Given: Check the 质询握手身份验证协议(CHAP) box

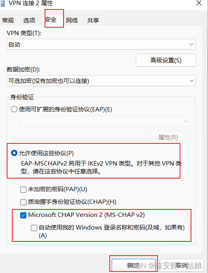Looking at the screenshot, I should coord(23,202).
